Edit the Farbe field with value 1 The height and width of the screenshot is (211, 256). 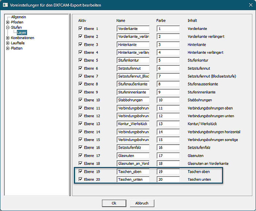[x=168, y=29]
